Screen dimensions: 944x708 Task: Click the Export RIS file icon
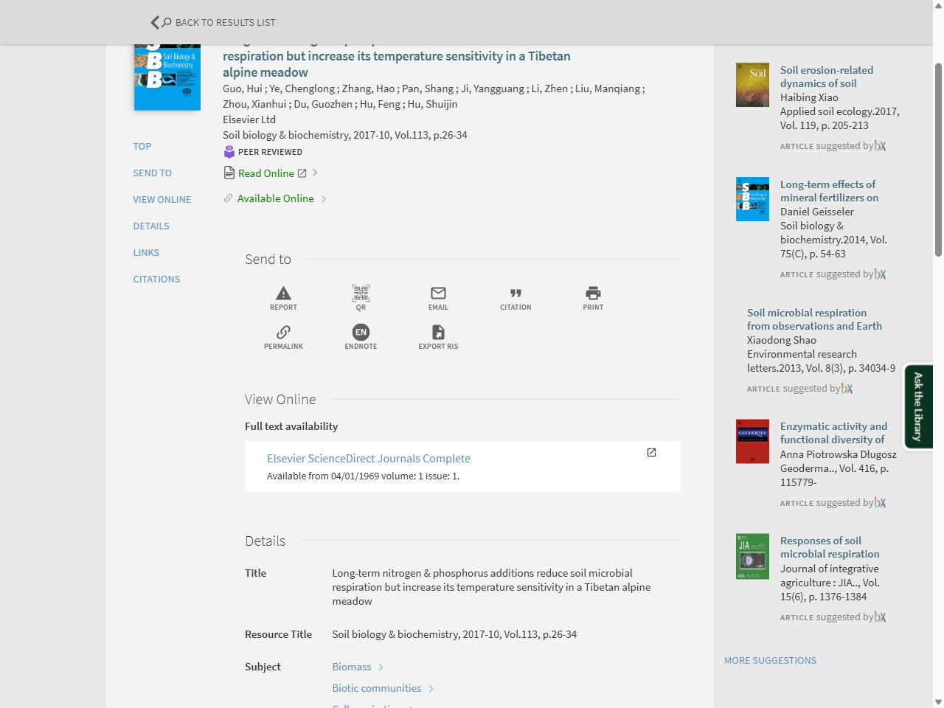tap(438, 332)
